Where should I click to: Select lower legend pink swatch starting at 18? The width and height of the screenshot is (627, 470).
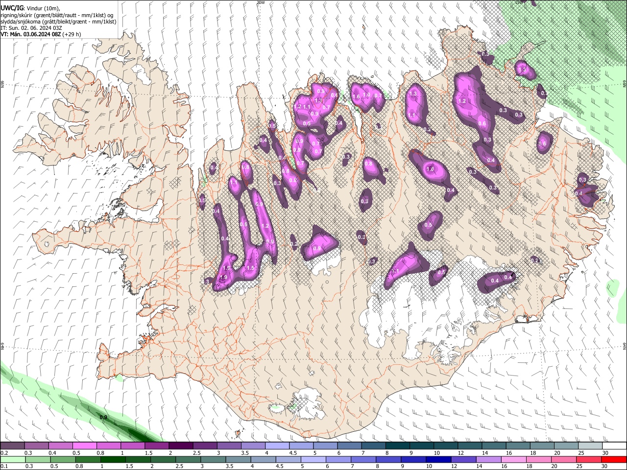(x=538, y=459)
